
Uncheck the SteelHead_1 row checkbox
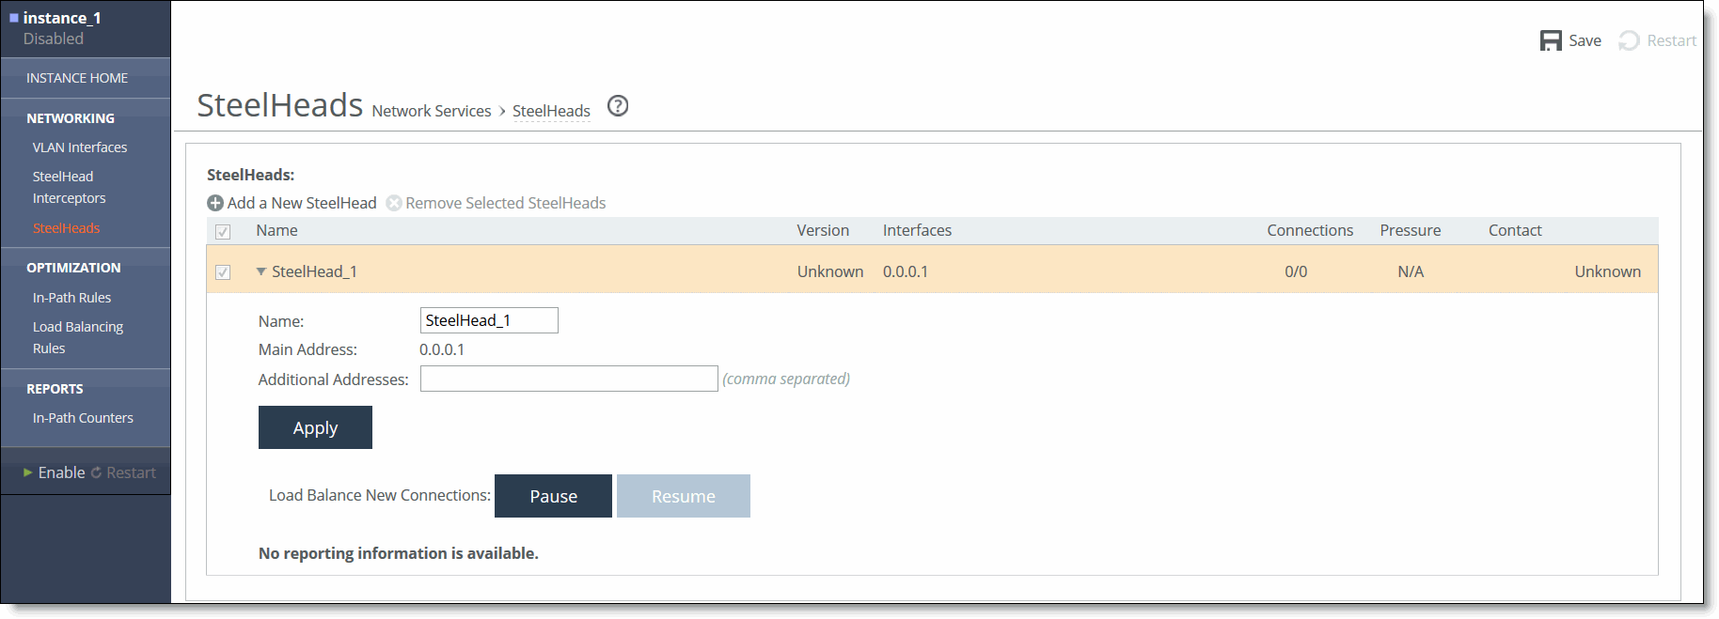[223, 272]
